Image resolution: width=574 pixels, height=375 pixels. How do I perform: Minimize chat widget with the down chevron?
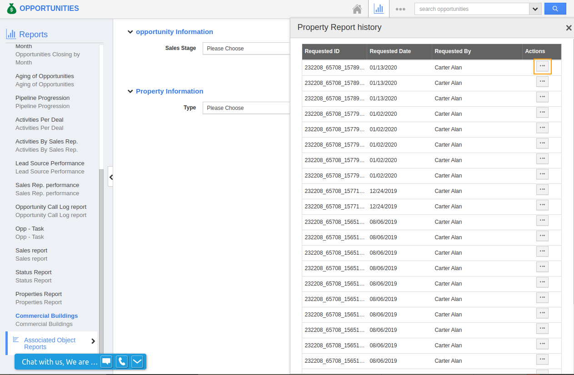pyautogui.click(x=137, y=362)
